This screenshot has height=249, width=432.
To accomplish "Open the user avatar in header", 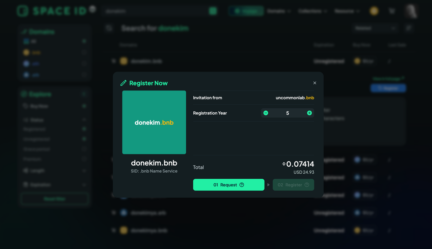I will point(412,11).
